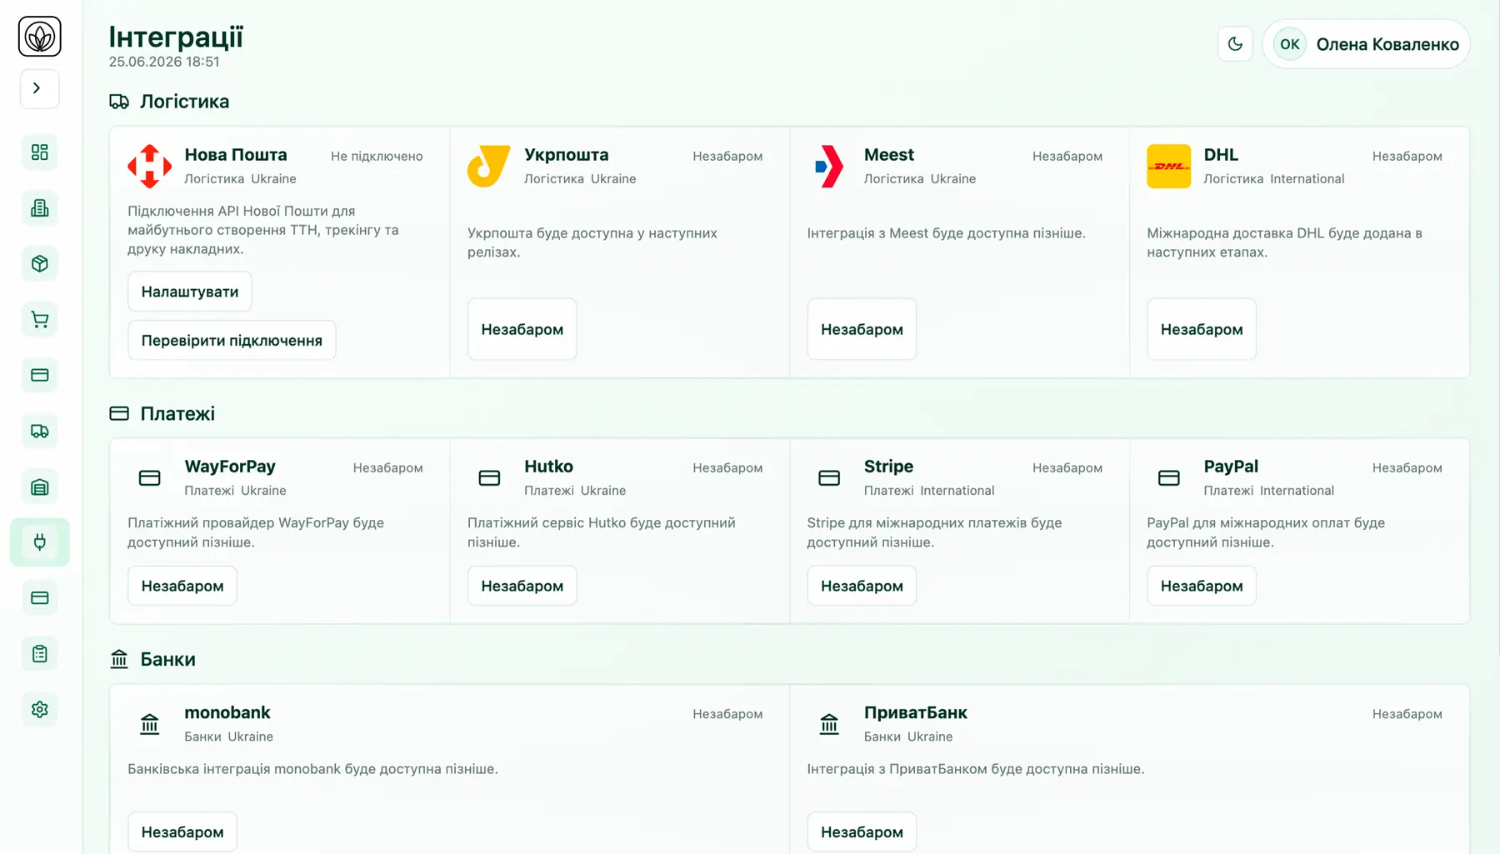Click the Укрпошта title
Image resolution: width=1500 pixels, height=854 pixels.
(x=567, y=154)
